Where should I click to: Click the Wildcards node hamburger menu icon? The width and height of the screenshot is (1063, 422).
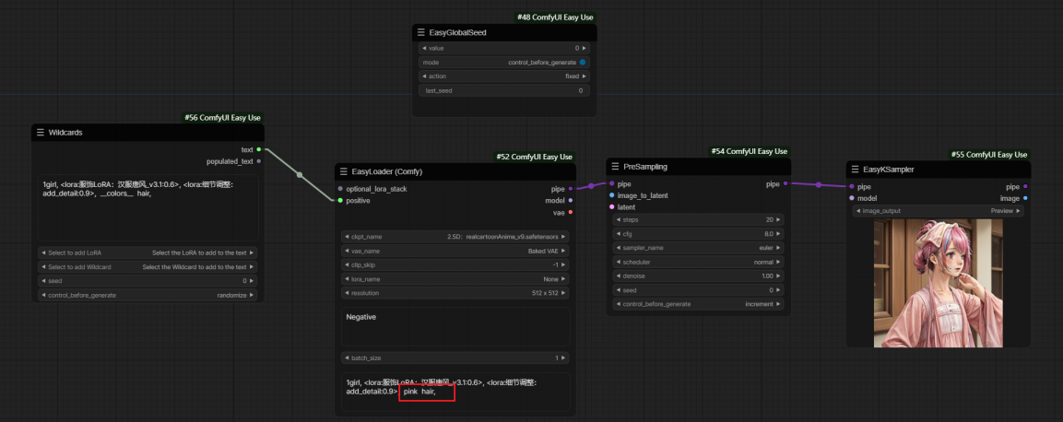coord(41,133)
